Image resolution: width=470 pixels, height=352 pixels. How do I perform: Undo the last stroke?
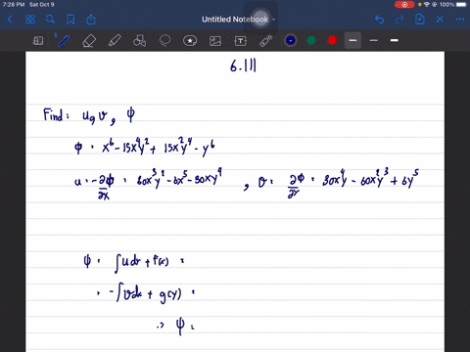(x=379, y=20)
